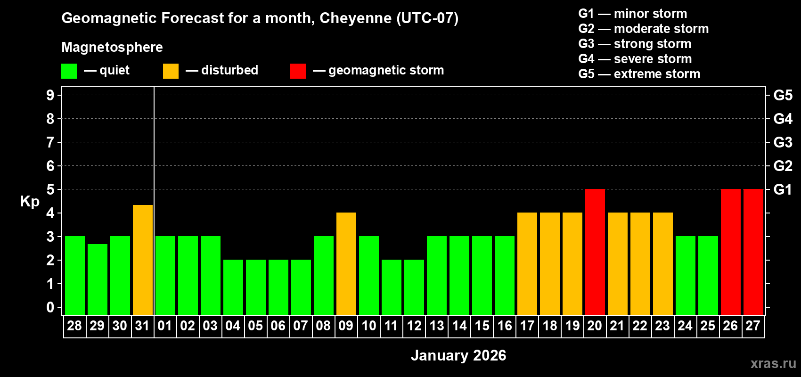Select the green bar for December 29
Screen dimensions: 801x377
click(x=98, y=279)
